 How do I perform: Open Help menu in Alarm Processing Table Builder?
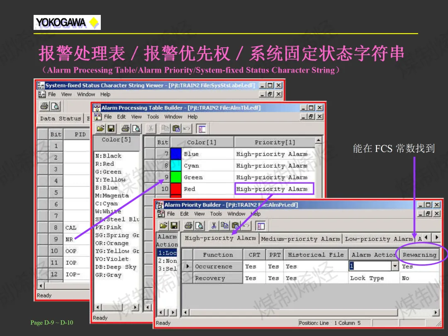pyautogui.click(x=192, y=117)
